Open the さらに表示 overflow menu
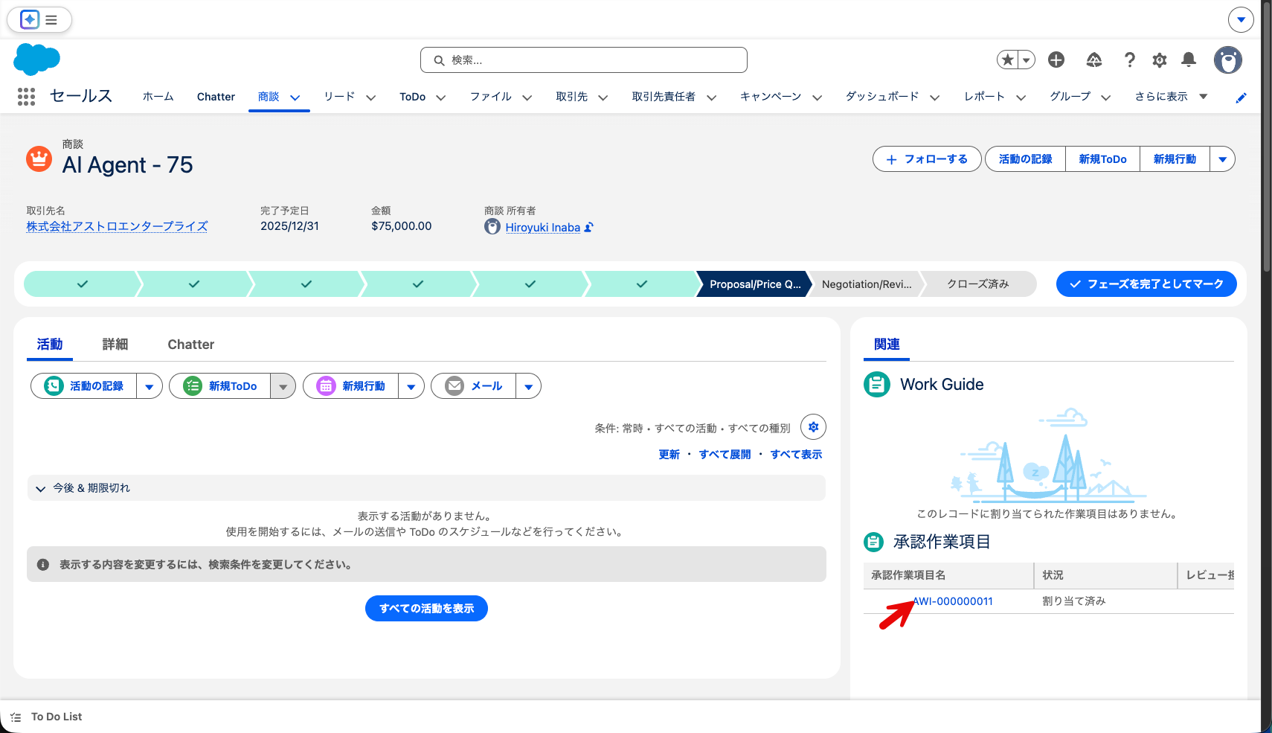1272x733 pixels. [1171, 97]
